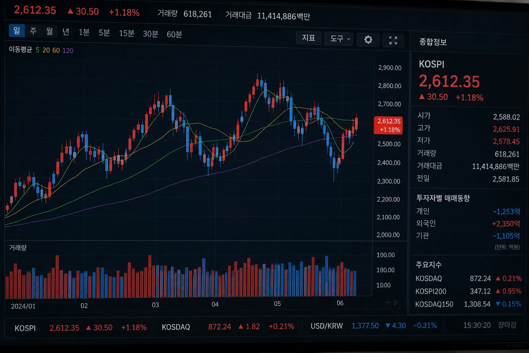Click the USD/KRW -0.31% change

pos(425,325)
